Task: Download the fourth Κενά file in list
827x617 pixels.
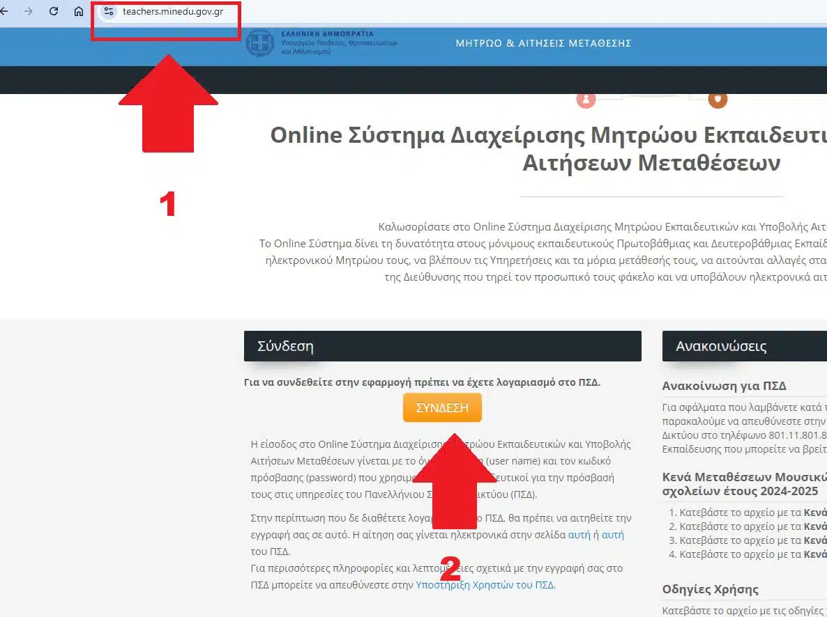Action: (814, 554)
